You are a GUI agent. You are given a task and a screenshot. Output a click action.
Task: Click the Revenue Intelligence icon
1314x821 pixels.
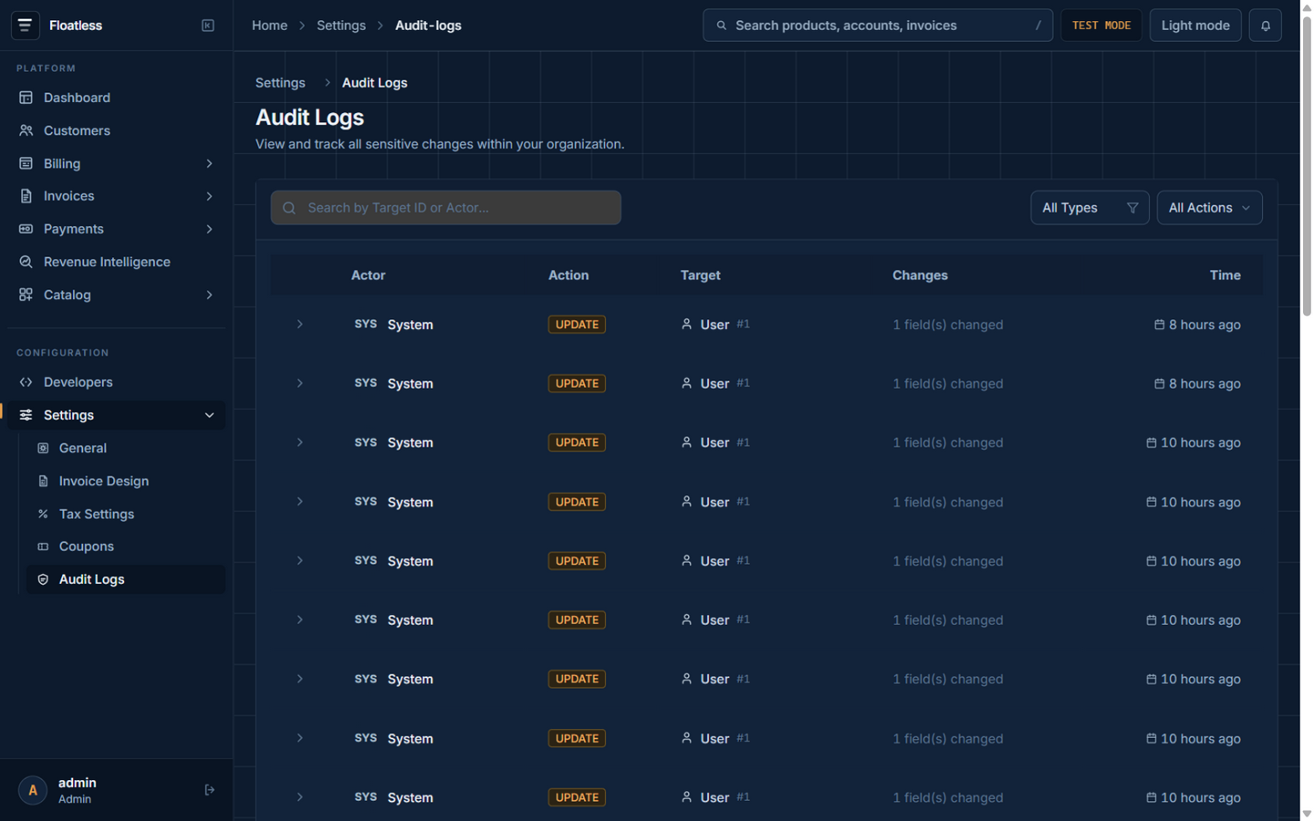26,262
